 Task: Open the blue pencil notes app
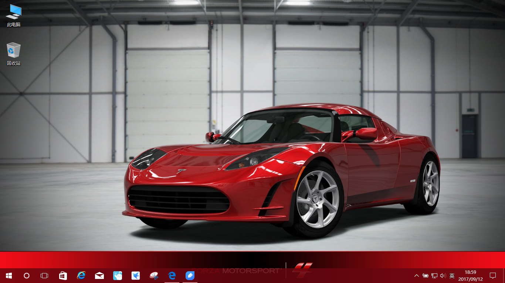[190, 276]
